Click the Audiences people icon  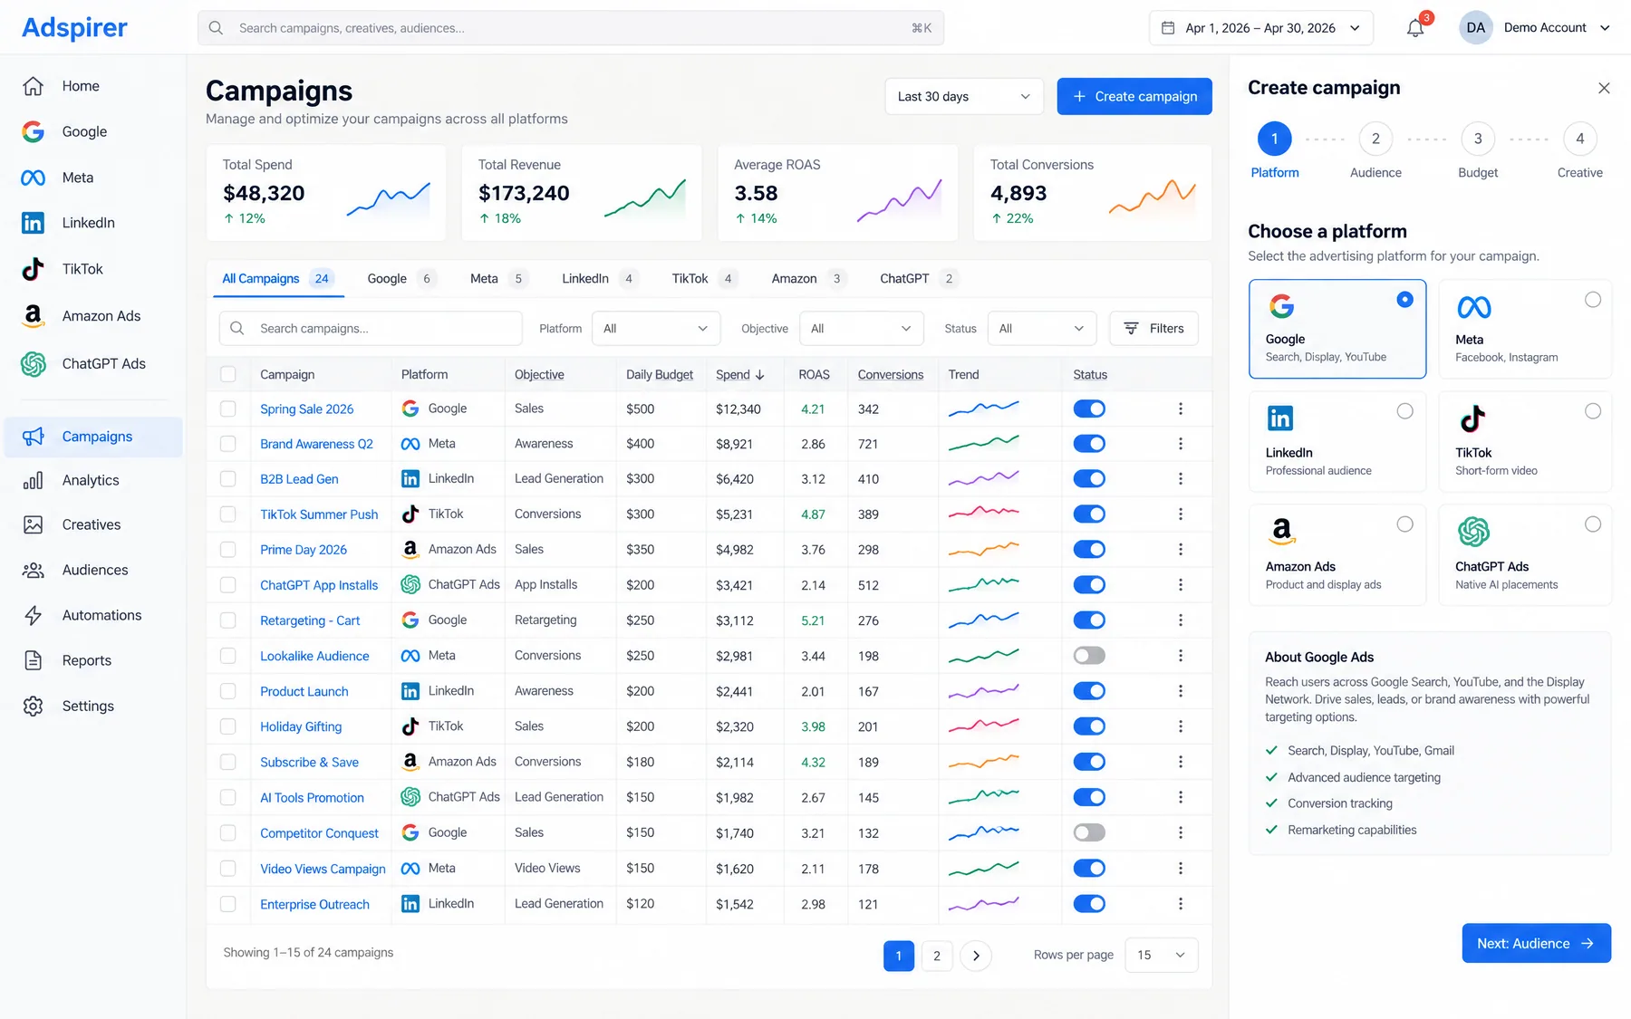point(34,570)
